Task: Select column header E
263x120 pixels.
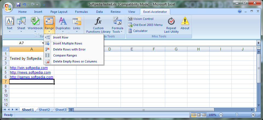Action: coord(132,49)
